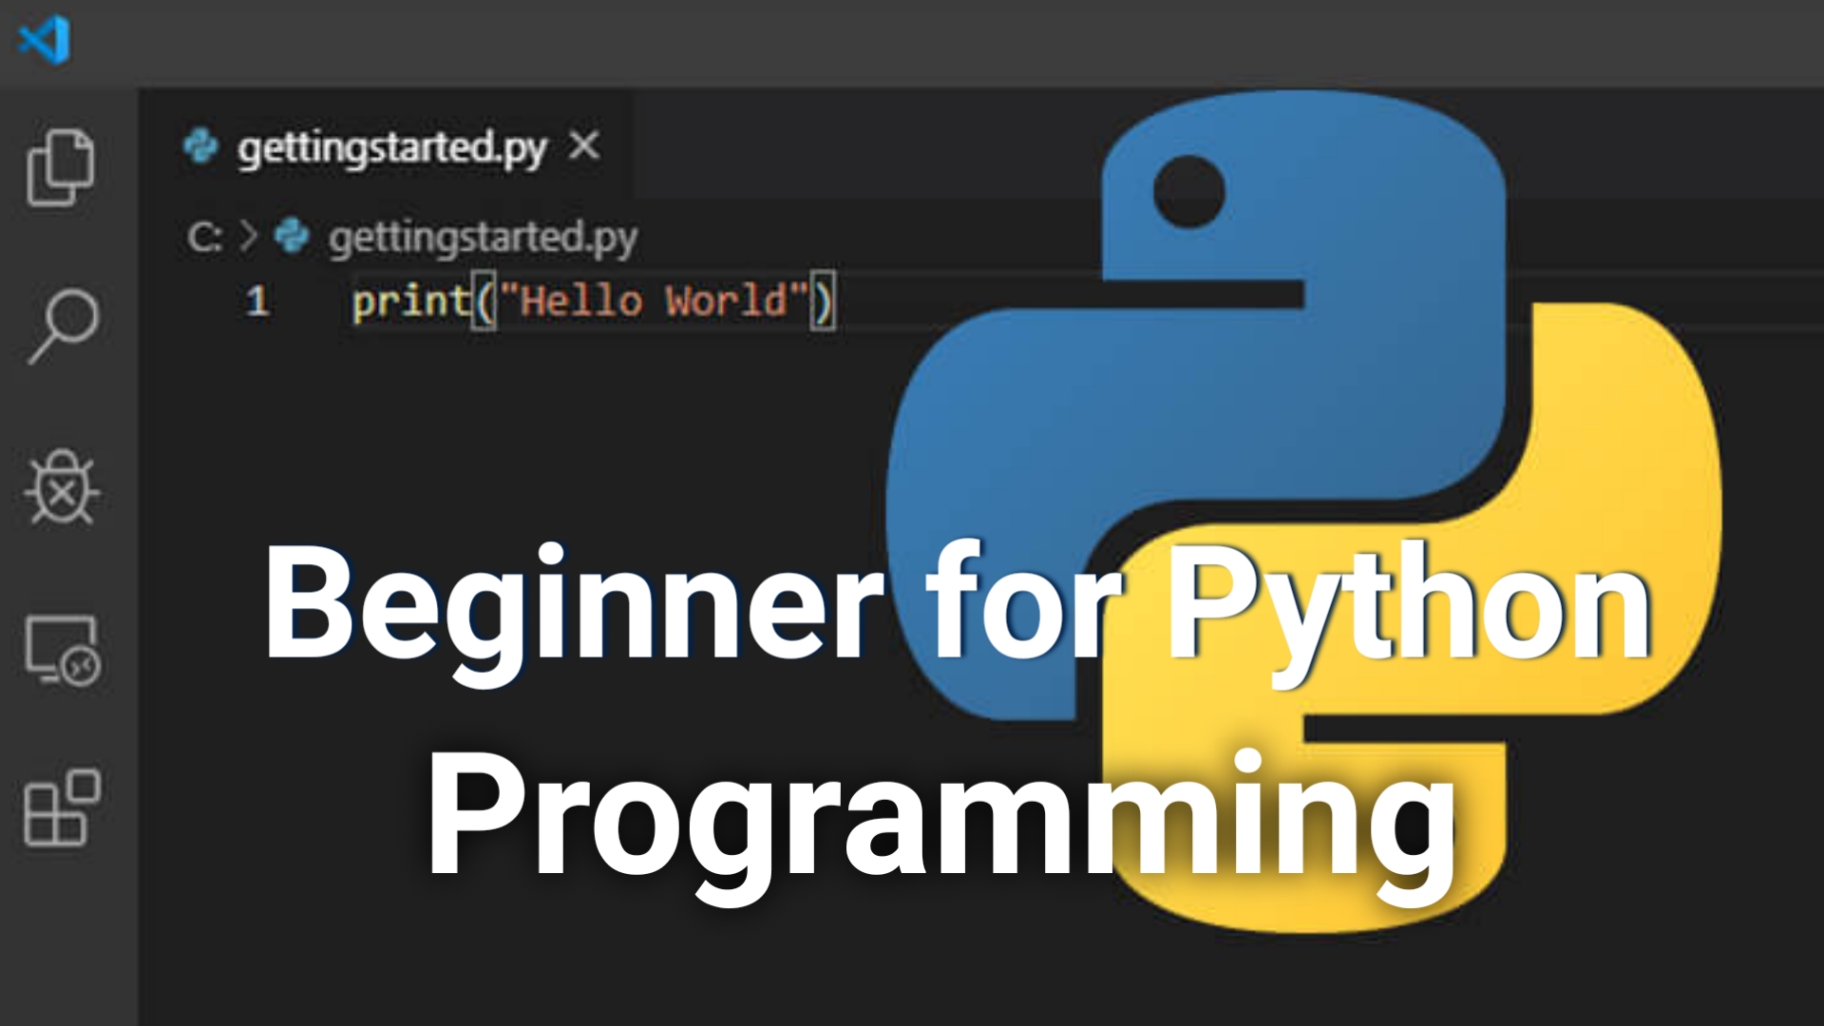Close the gettingstarted.py tab

click(x=583, y=145)
